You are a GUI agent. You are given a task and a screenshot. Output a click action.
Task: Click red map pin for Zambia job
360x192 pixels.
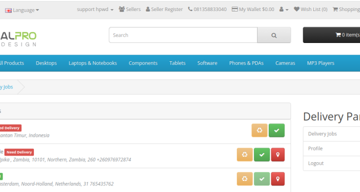[x=278, y=155]
